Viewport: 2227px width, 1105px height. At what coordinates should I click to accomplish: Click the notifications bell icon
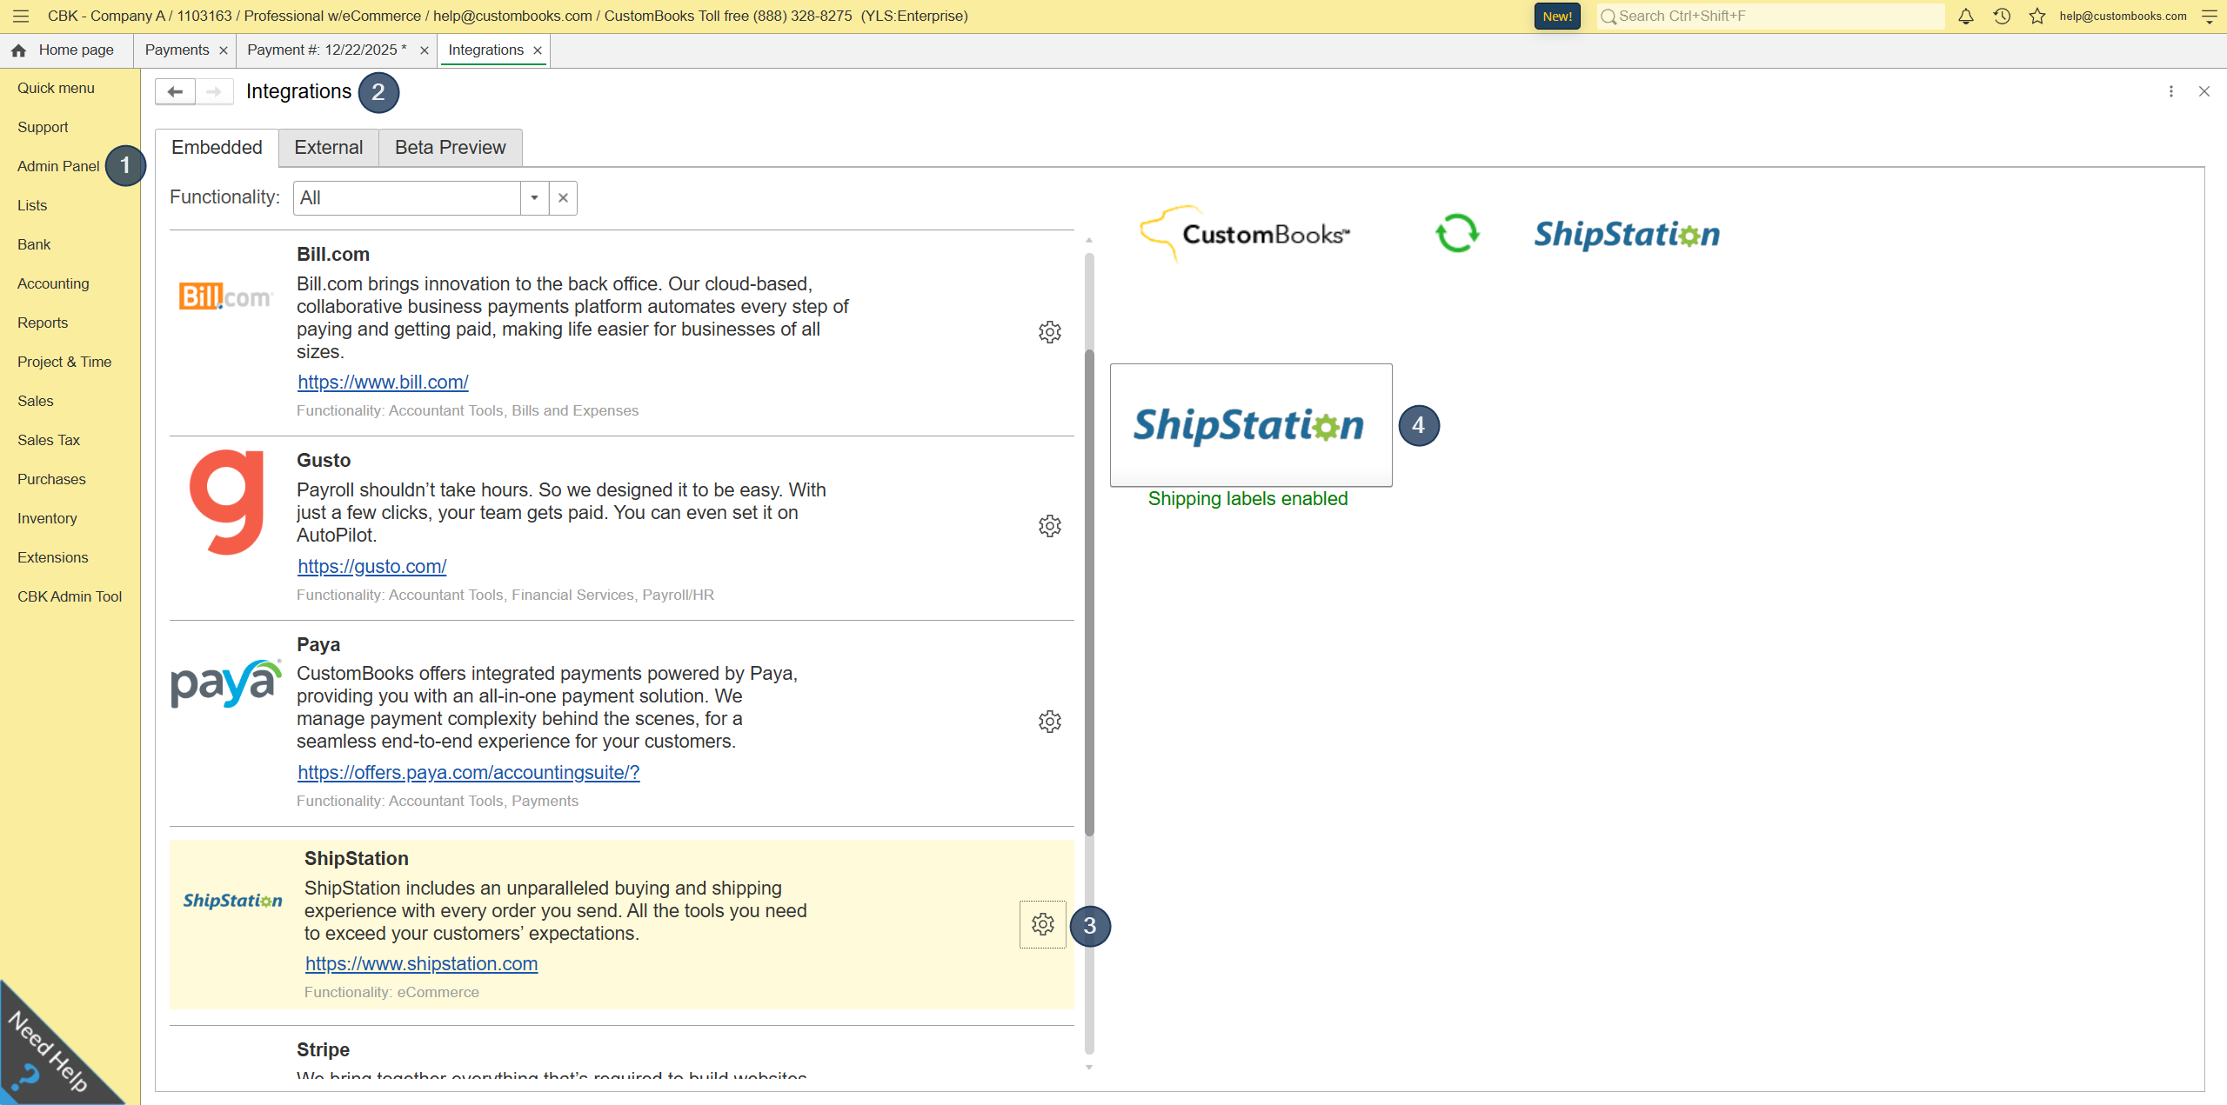pyautogui.click(x=1965, y=16)
